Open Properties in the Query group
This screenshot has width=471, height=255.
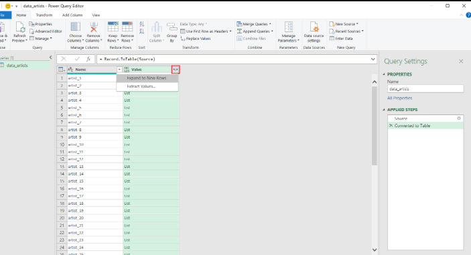(x=41, y=24)
